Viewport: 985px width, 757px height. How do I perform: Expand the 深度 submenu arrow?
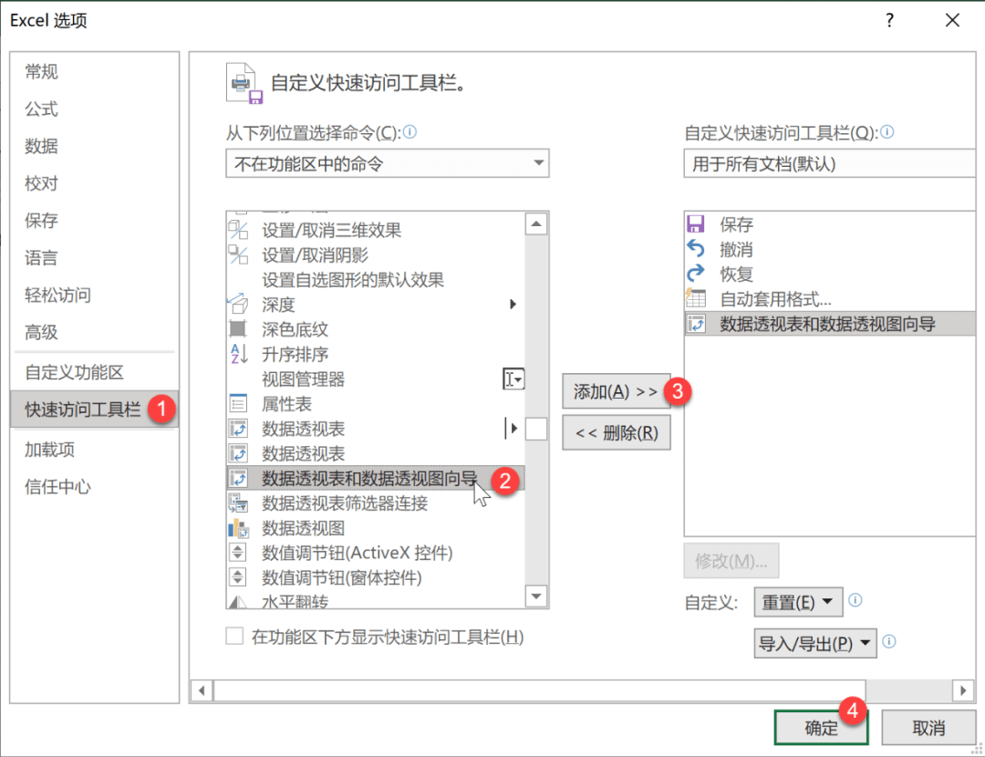tap(513, 304)
